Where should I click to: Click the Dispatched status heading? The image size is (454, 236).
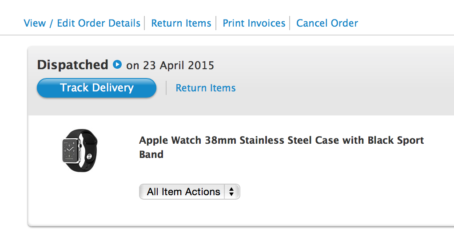coord(72,65)
